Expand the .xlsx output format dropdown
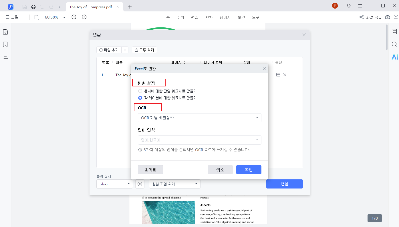399x227 pixels. point(114,184)
